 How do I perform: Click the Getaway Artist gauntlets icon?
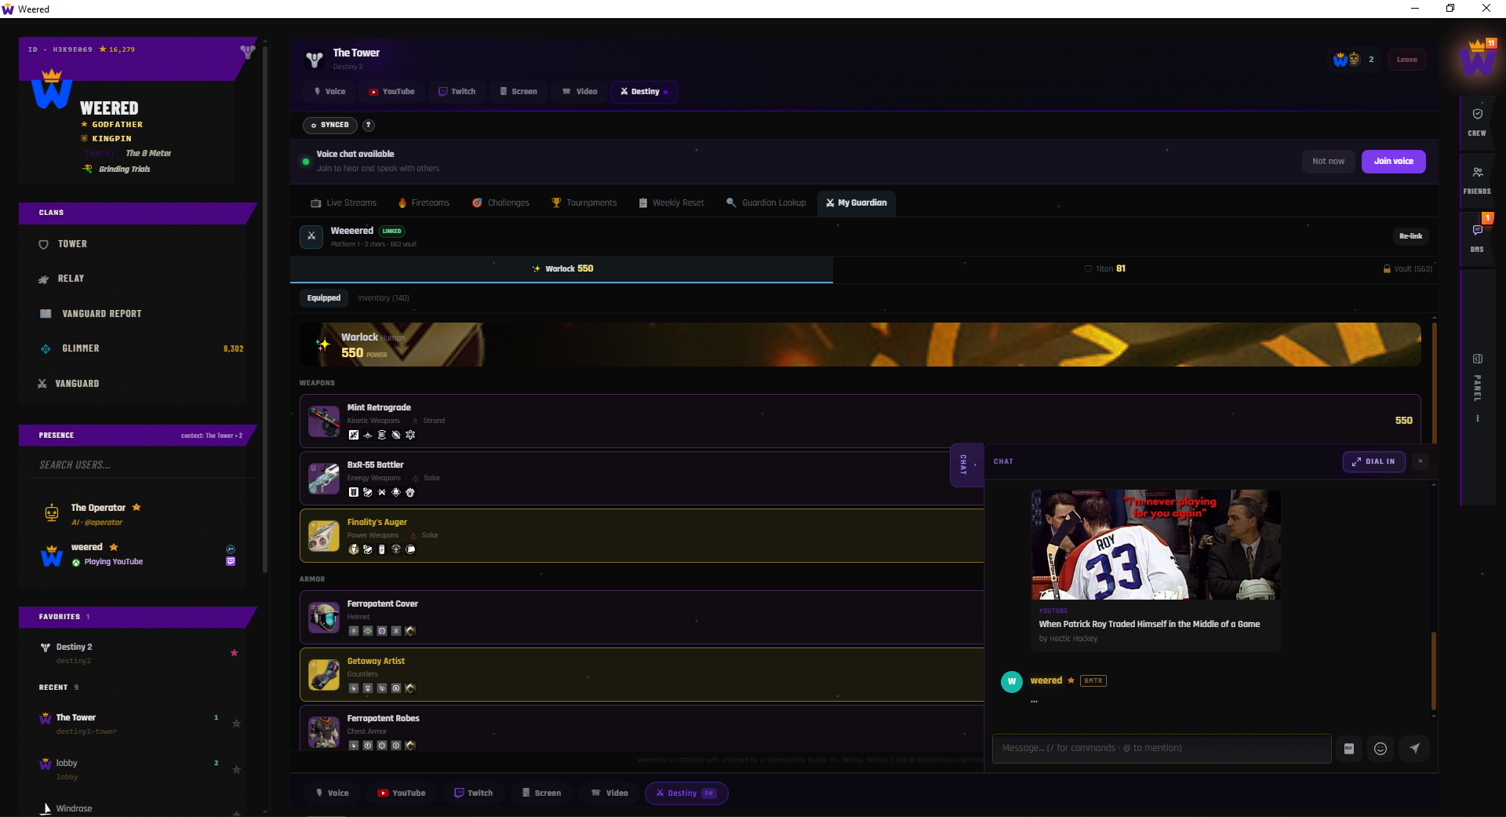coord(323,675)
